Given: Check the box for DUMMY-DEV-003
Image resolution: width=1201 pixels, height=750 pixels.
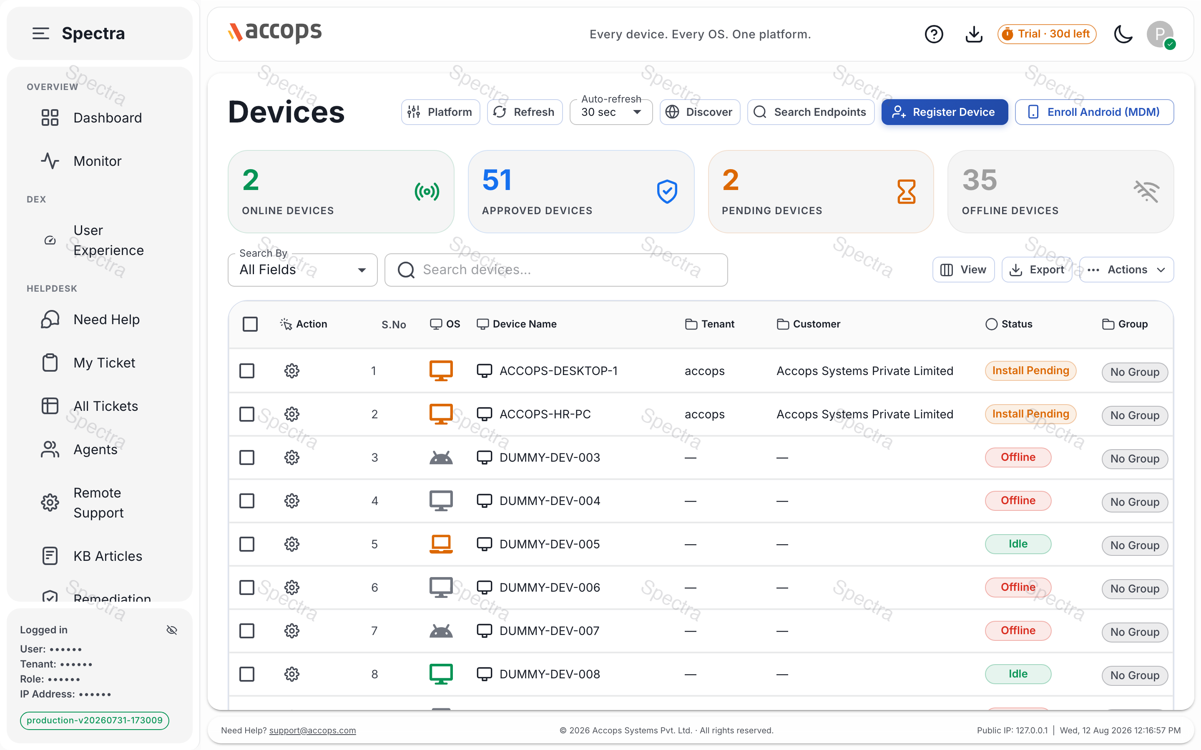Looking at the screenshot, I should coord(246,457).
